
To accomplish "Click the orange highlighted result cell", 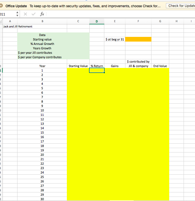I will [138, 39].
